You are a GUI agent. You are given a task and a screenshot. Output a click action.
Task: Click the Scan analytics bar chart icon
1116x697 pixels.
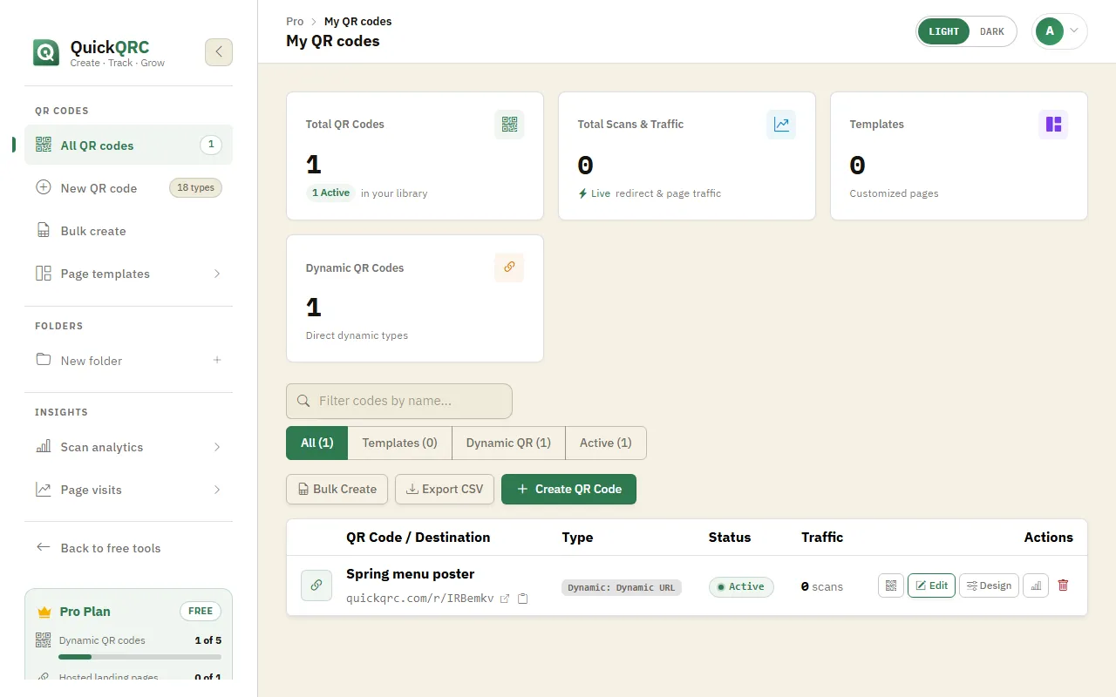pyautogui.click(x=44, y=447)
